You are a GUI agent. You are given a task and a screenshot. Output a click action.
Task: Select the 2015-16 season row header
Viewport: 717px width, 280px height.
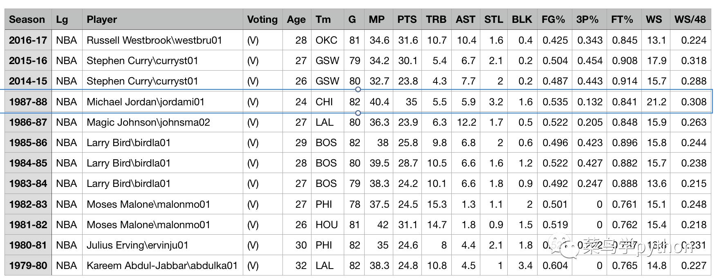point(28,61)
